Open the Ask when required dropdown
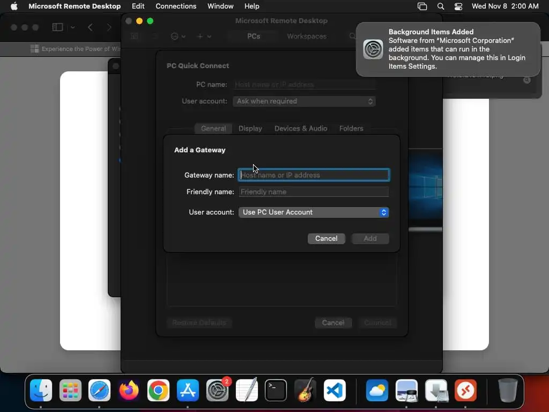Viewport: 549px width, 412px height. 304,101
